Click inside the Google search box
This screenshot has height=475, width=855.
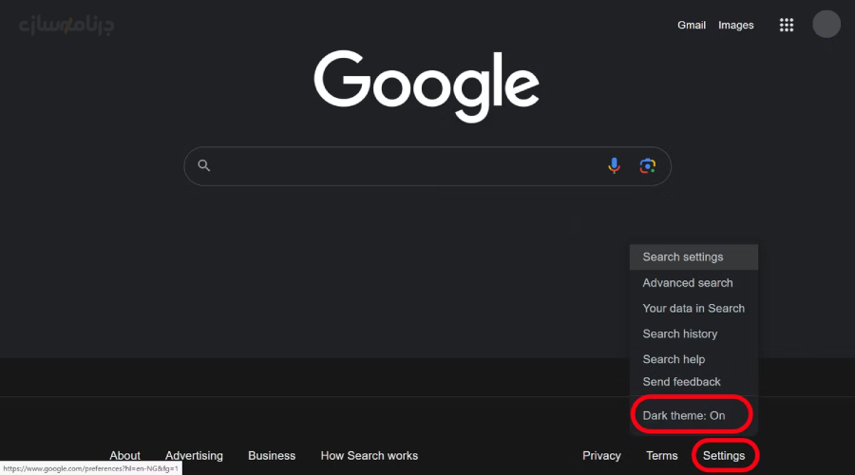tap(408, 165)
